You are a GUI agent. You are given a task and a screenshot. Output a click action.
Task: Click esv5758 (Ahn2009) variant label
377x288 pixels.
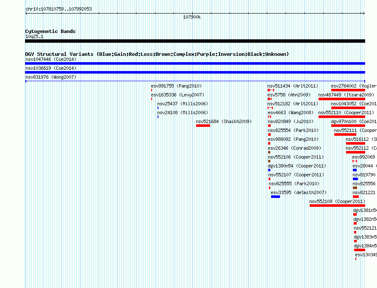click(289, 95)
